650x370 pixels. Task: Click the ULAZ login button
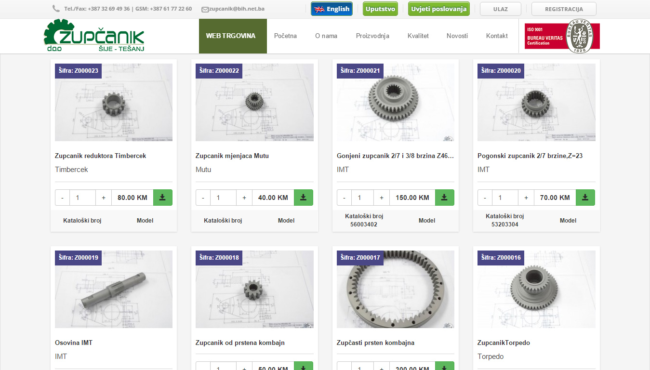[501, 9]
